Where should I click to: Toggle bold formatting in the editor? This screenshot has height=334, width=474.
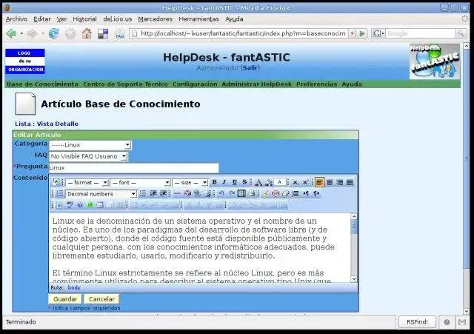214,182
